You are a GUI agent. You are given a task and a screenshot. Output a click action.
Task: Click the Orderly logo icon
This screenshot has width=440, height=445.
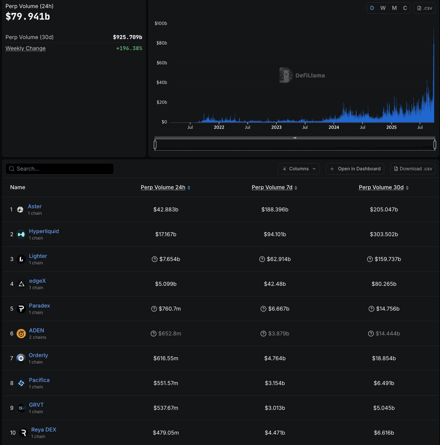point(21,358)
